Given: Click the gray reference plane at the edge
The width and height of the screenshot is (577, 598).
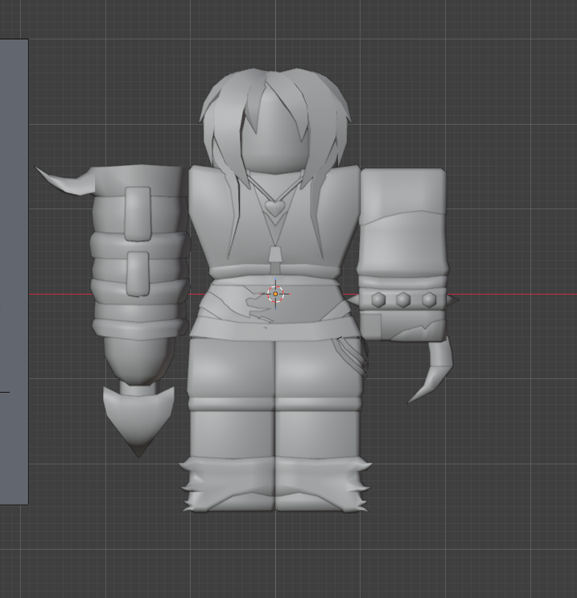Looking at the screenshot, I should point(14,271).
